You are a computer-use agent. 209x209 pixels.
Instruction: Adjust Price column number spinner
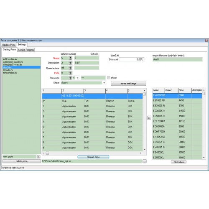(71, 73)
